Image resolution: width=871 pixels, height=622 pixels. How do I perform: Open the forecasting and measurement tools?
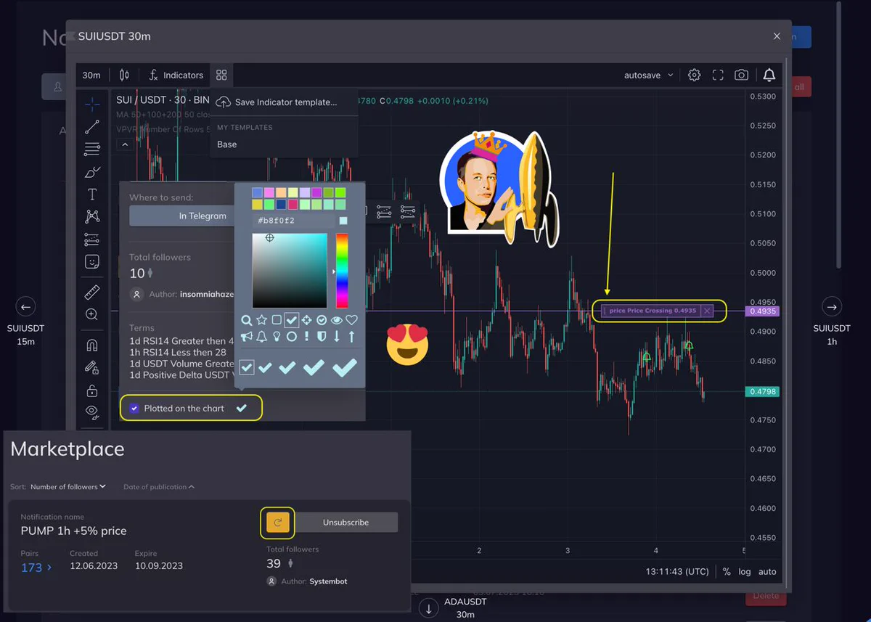(x=92, y=239)
